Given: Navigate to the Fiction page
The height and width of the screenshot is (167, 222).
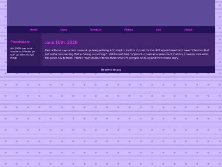Looking at the screenshot, I should pyautogui.click(x=129, y=30).
